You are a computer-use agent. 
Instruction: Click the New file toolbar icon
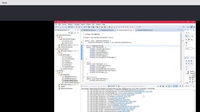pos(56,27)
